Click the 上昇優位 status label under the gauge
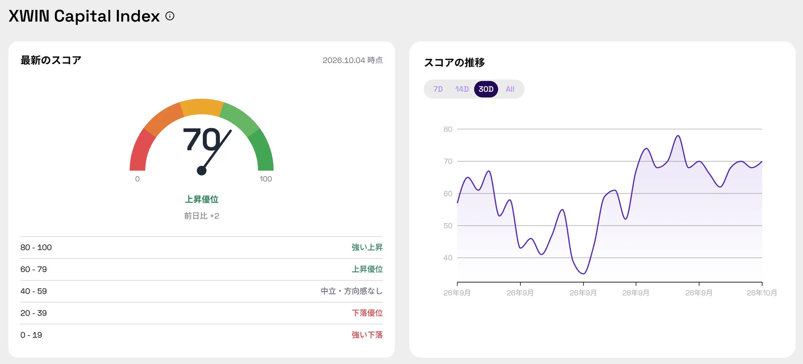The image size is (803, 364). [x=202, y=199]
